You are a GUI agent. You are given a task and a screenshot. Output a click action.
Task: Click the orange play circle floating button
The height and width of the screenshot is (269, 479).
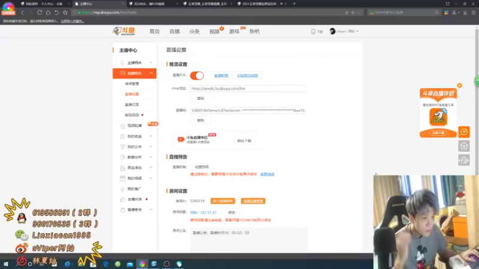point(463,132)
